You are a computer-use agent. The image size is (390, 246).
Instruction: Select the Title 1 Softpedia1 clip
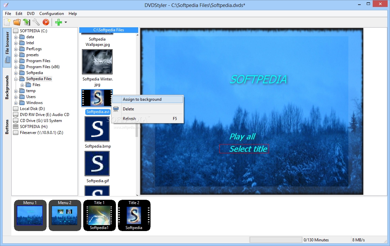click(x=99, y=215)
